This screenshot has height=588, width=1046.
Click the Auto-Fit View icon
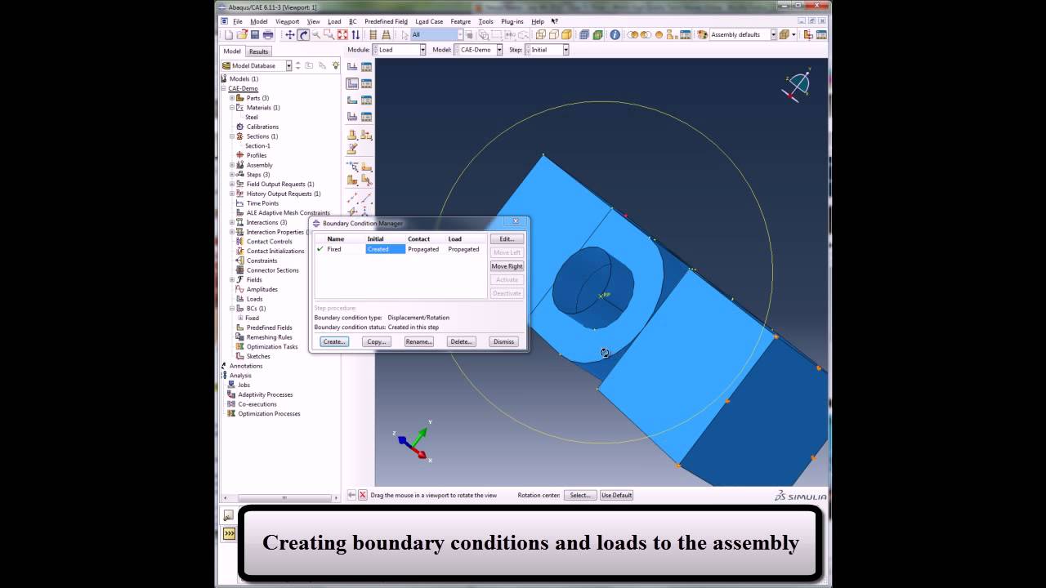point(342,34)
